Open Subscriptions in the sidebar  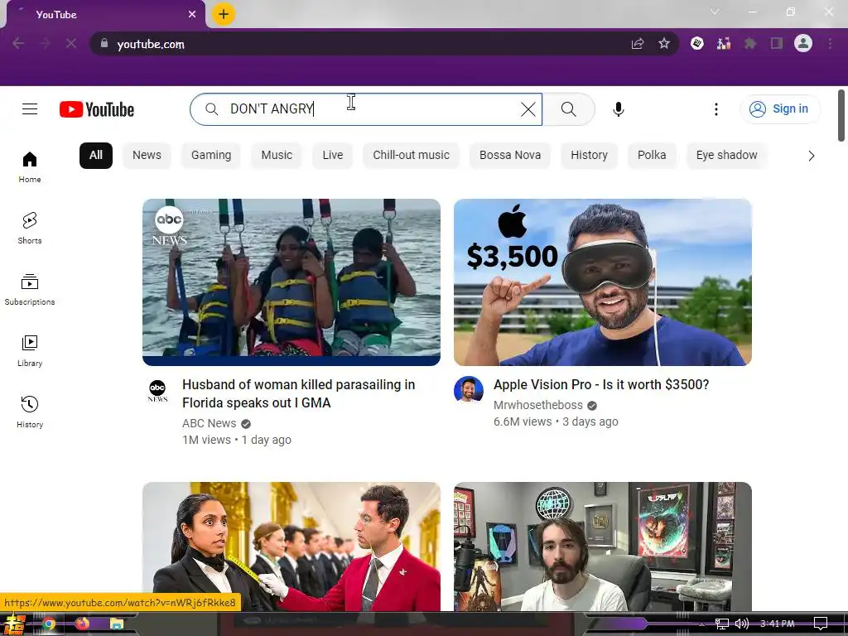(30, 289)
